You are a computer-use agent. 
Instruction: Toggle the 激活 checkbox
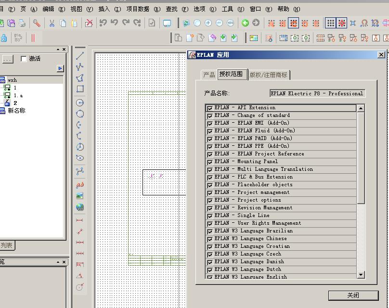coord(24,59)
